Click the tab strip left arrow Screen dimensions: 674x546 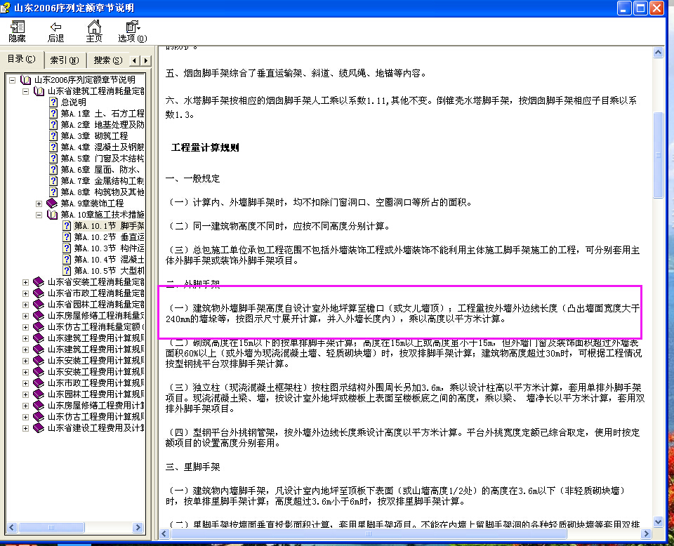(135, 60)
